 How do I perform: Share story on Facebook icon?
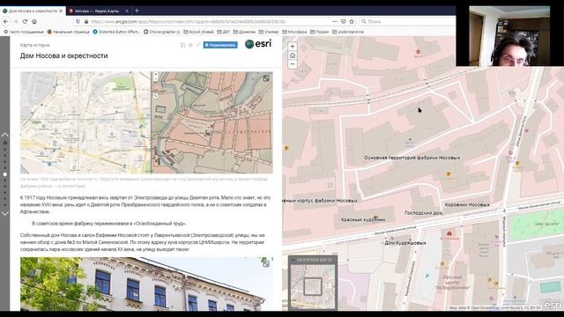tap(183, 45)
